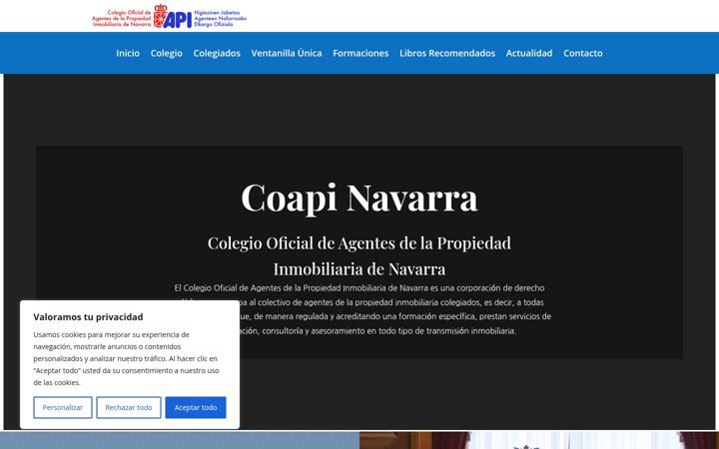
Task: Open the Colegio menu item
Action: 167,53
